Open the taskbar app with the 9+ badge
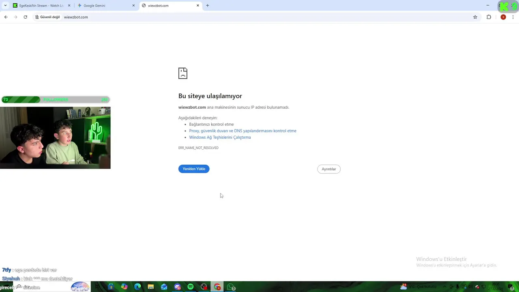 177,287
